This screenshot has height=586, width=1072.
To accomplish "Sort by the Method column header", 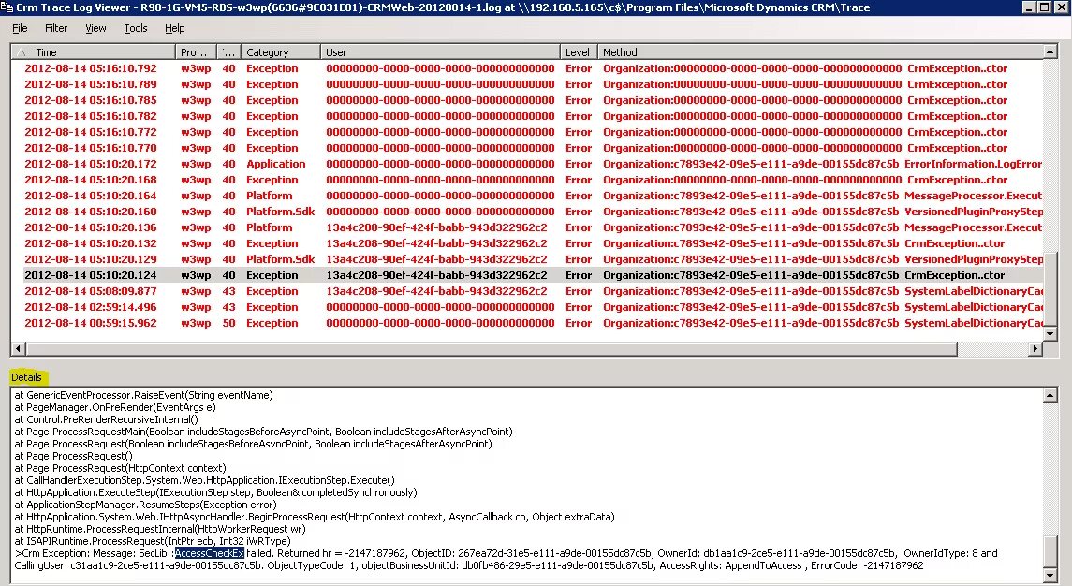I will 820,52.
